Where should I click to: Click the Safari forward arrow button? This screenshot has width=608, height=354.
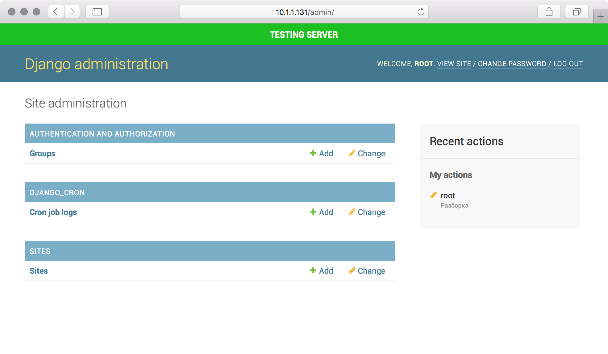point(72,12)
